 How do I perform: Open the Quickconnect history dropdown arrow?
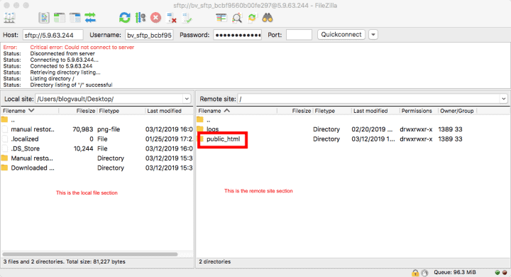pos(373,35)
